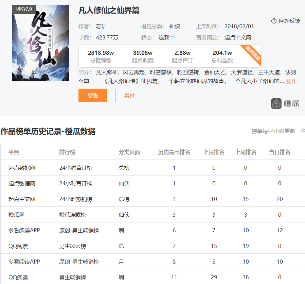
Task: Click the 仙侠 橙瓜分类 value
Action: pyautogui.click(x=175, y=26)
